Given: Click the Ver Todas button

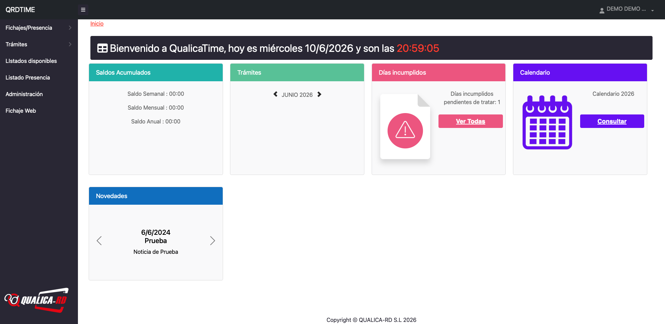Looking at the screenshot, I should (x=470, y=121).
